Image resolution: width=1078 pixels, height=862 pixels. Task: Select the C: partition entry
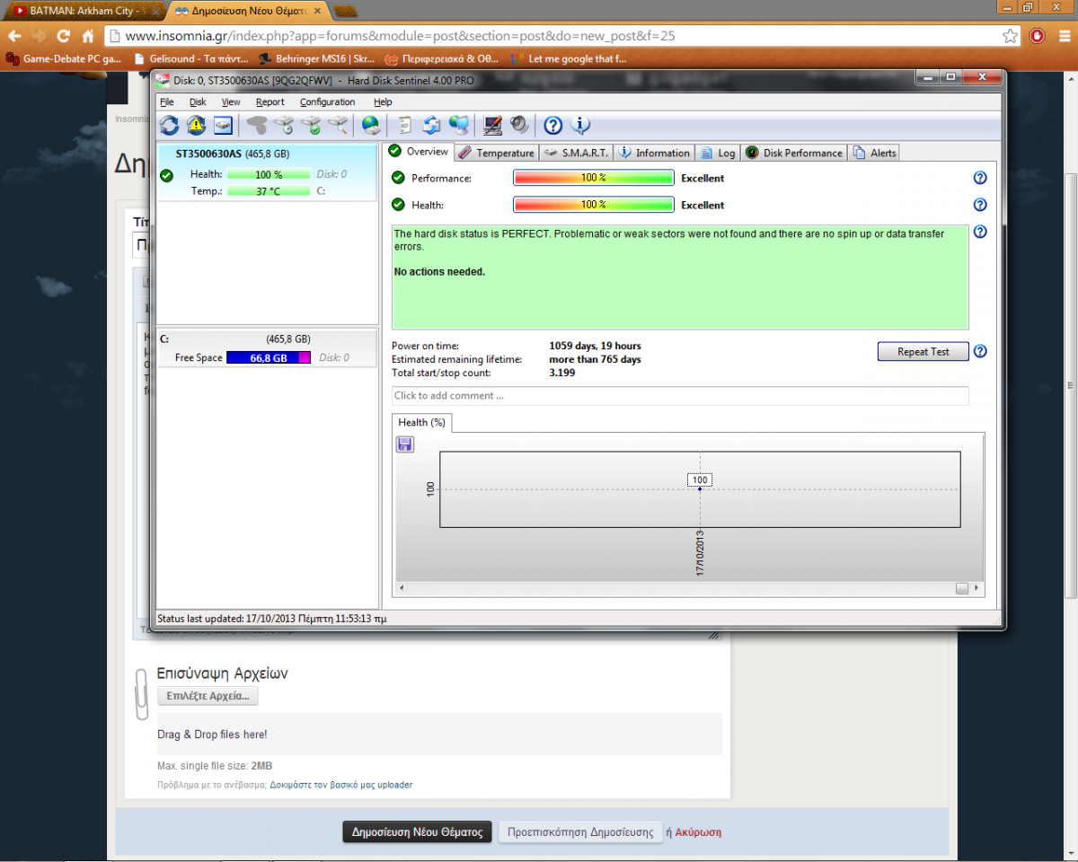pos(268,348)
